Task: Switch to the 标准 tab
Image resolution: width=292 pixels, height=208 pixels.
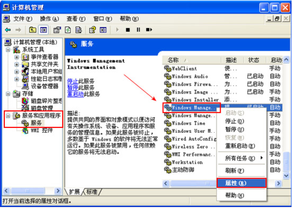Action: click(92, 192)
